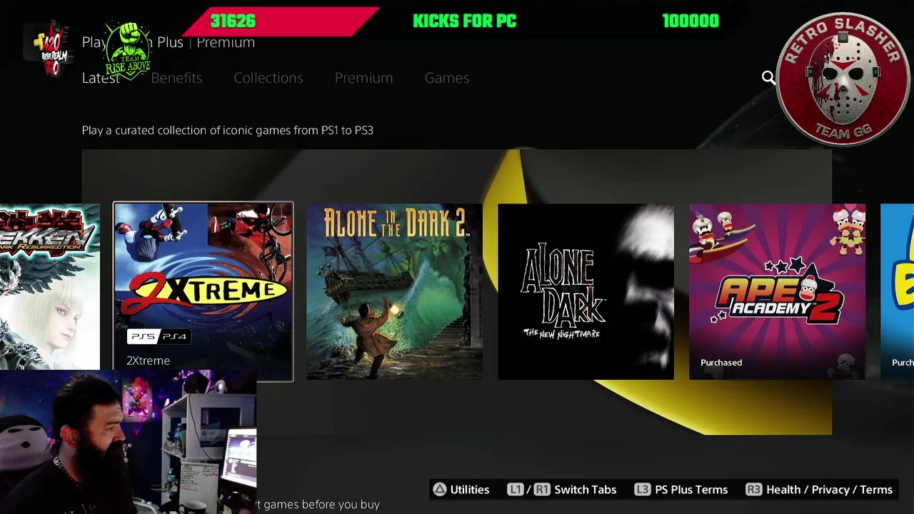Image resolution: width=914 pixels, height=514 pixels.
Task: Select the Tekken Dark Resurrection game tile
Action: (50, 287)
